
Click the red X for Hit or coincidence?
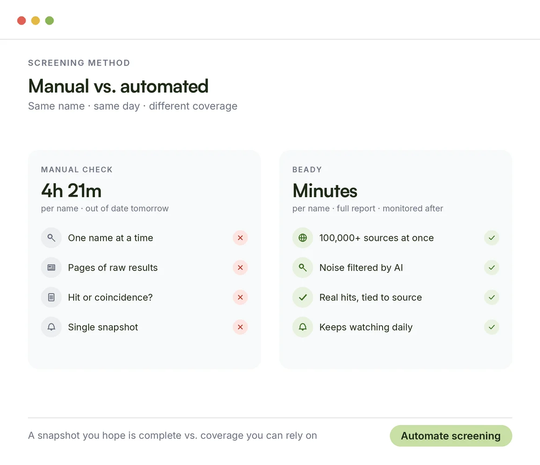click(240, 297)
